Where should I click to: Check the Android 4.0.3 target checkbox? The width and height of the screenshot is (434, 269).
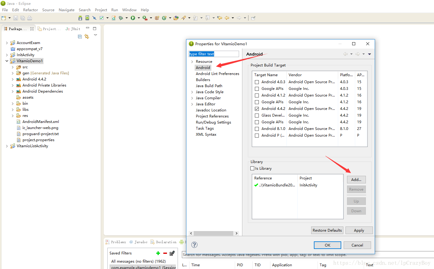257,82
